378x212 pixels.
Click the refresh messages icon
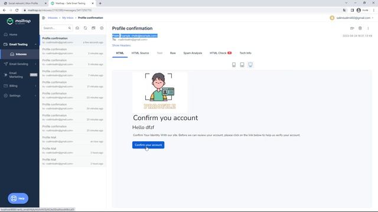(85, 28)
